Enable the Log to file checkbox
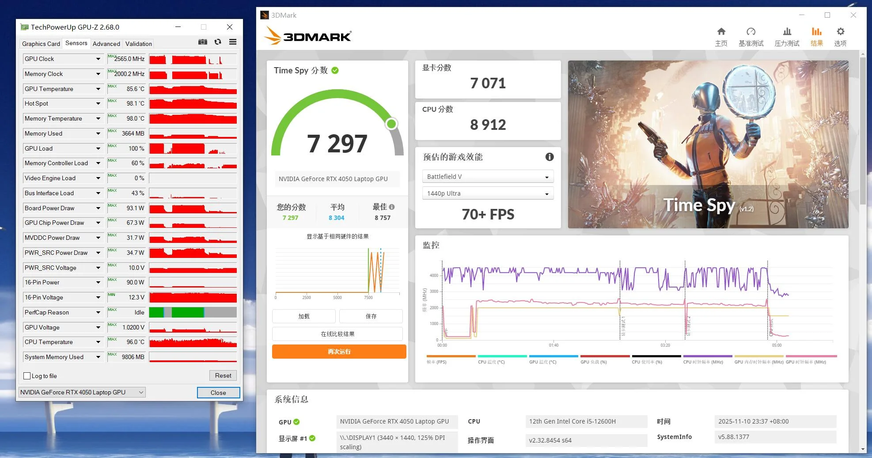872x458 pixels. click(x=27, y=376)
